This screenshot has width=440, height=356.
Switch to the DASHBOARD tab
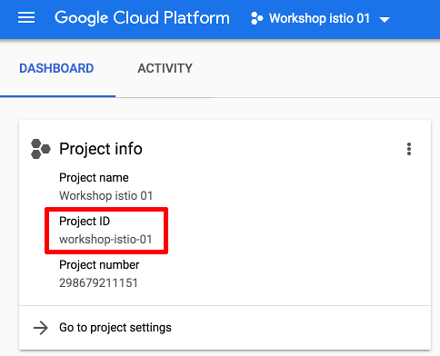click(56, 68)
